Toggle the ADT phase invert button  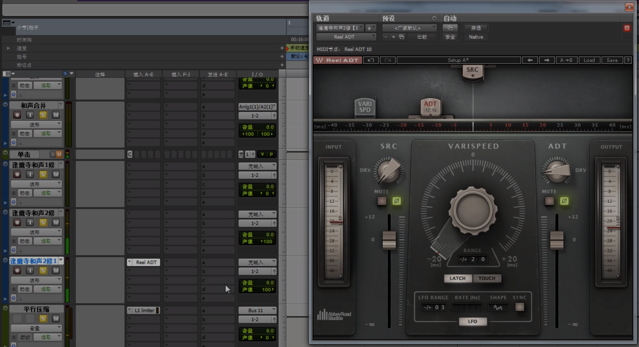564,201
